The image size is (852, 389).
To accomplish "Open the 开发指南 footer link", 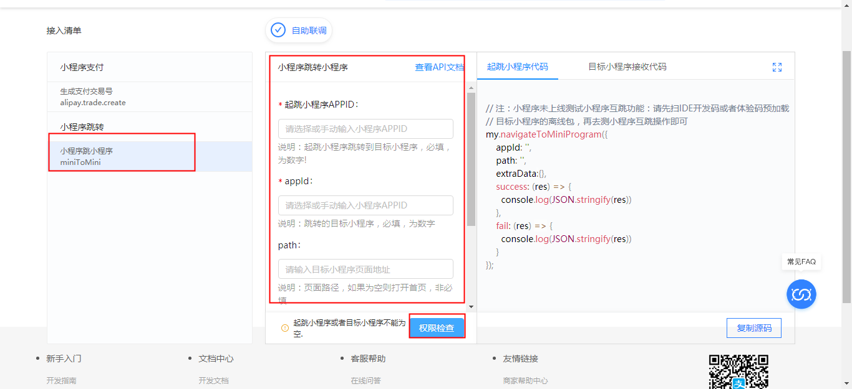I will (61, 380).
